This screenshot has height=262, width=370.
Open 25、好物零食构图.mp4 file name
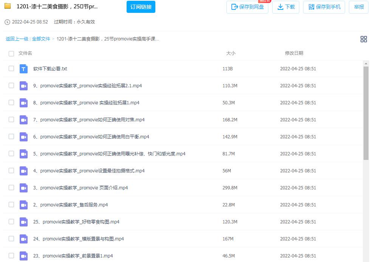tap(76, 222)
